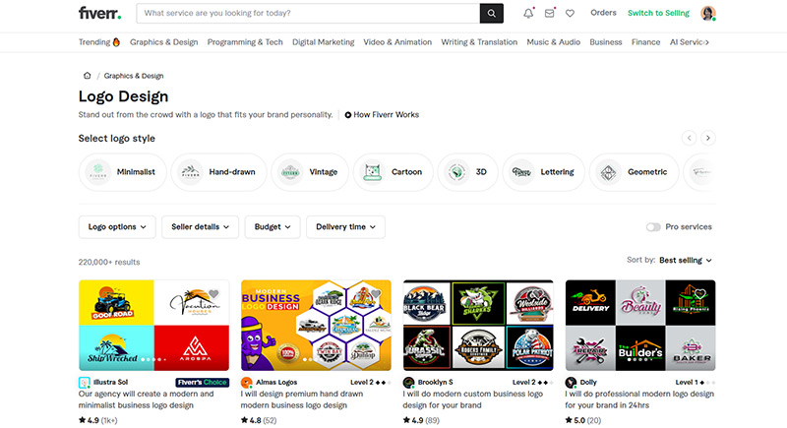Image resolution: width=787 pixels, height=428 pixels.
Task: Play the How Fiverr Works video
Action: pos(382,115)
